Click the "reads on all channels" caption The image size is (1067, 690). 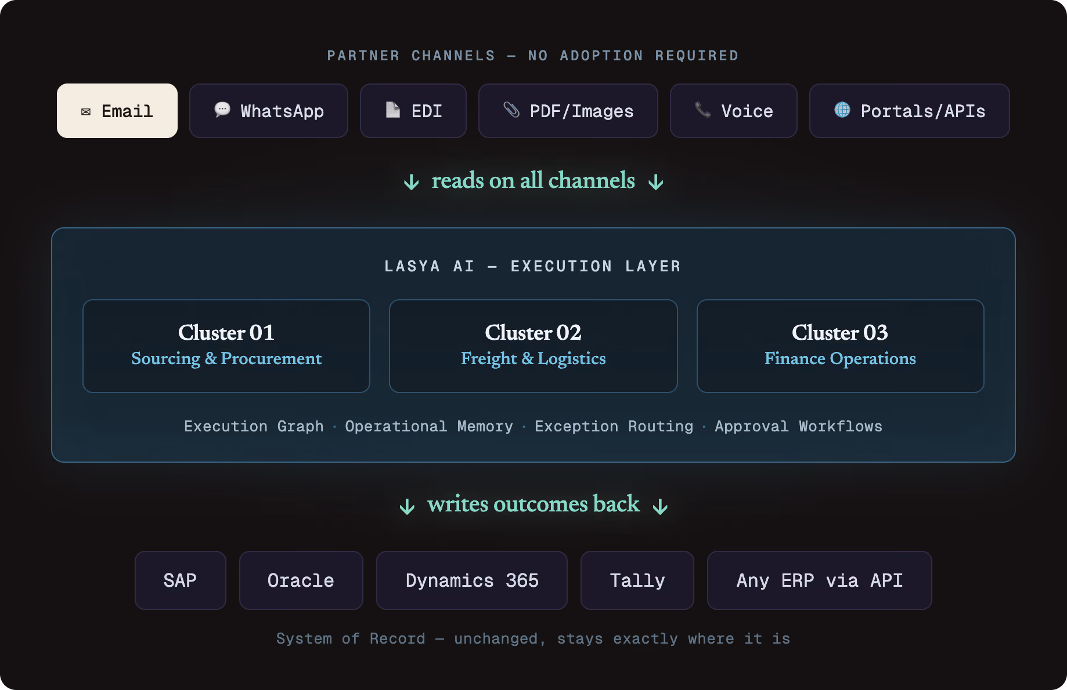pyautogui.click(x=533, y=180)
